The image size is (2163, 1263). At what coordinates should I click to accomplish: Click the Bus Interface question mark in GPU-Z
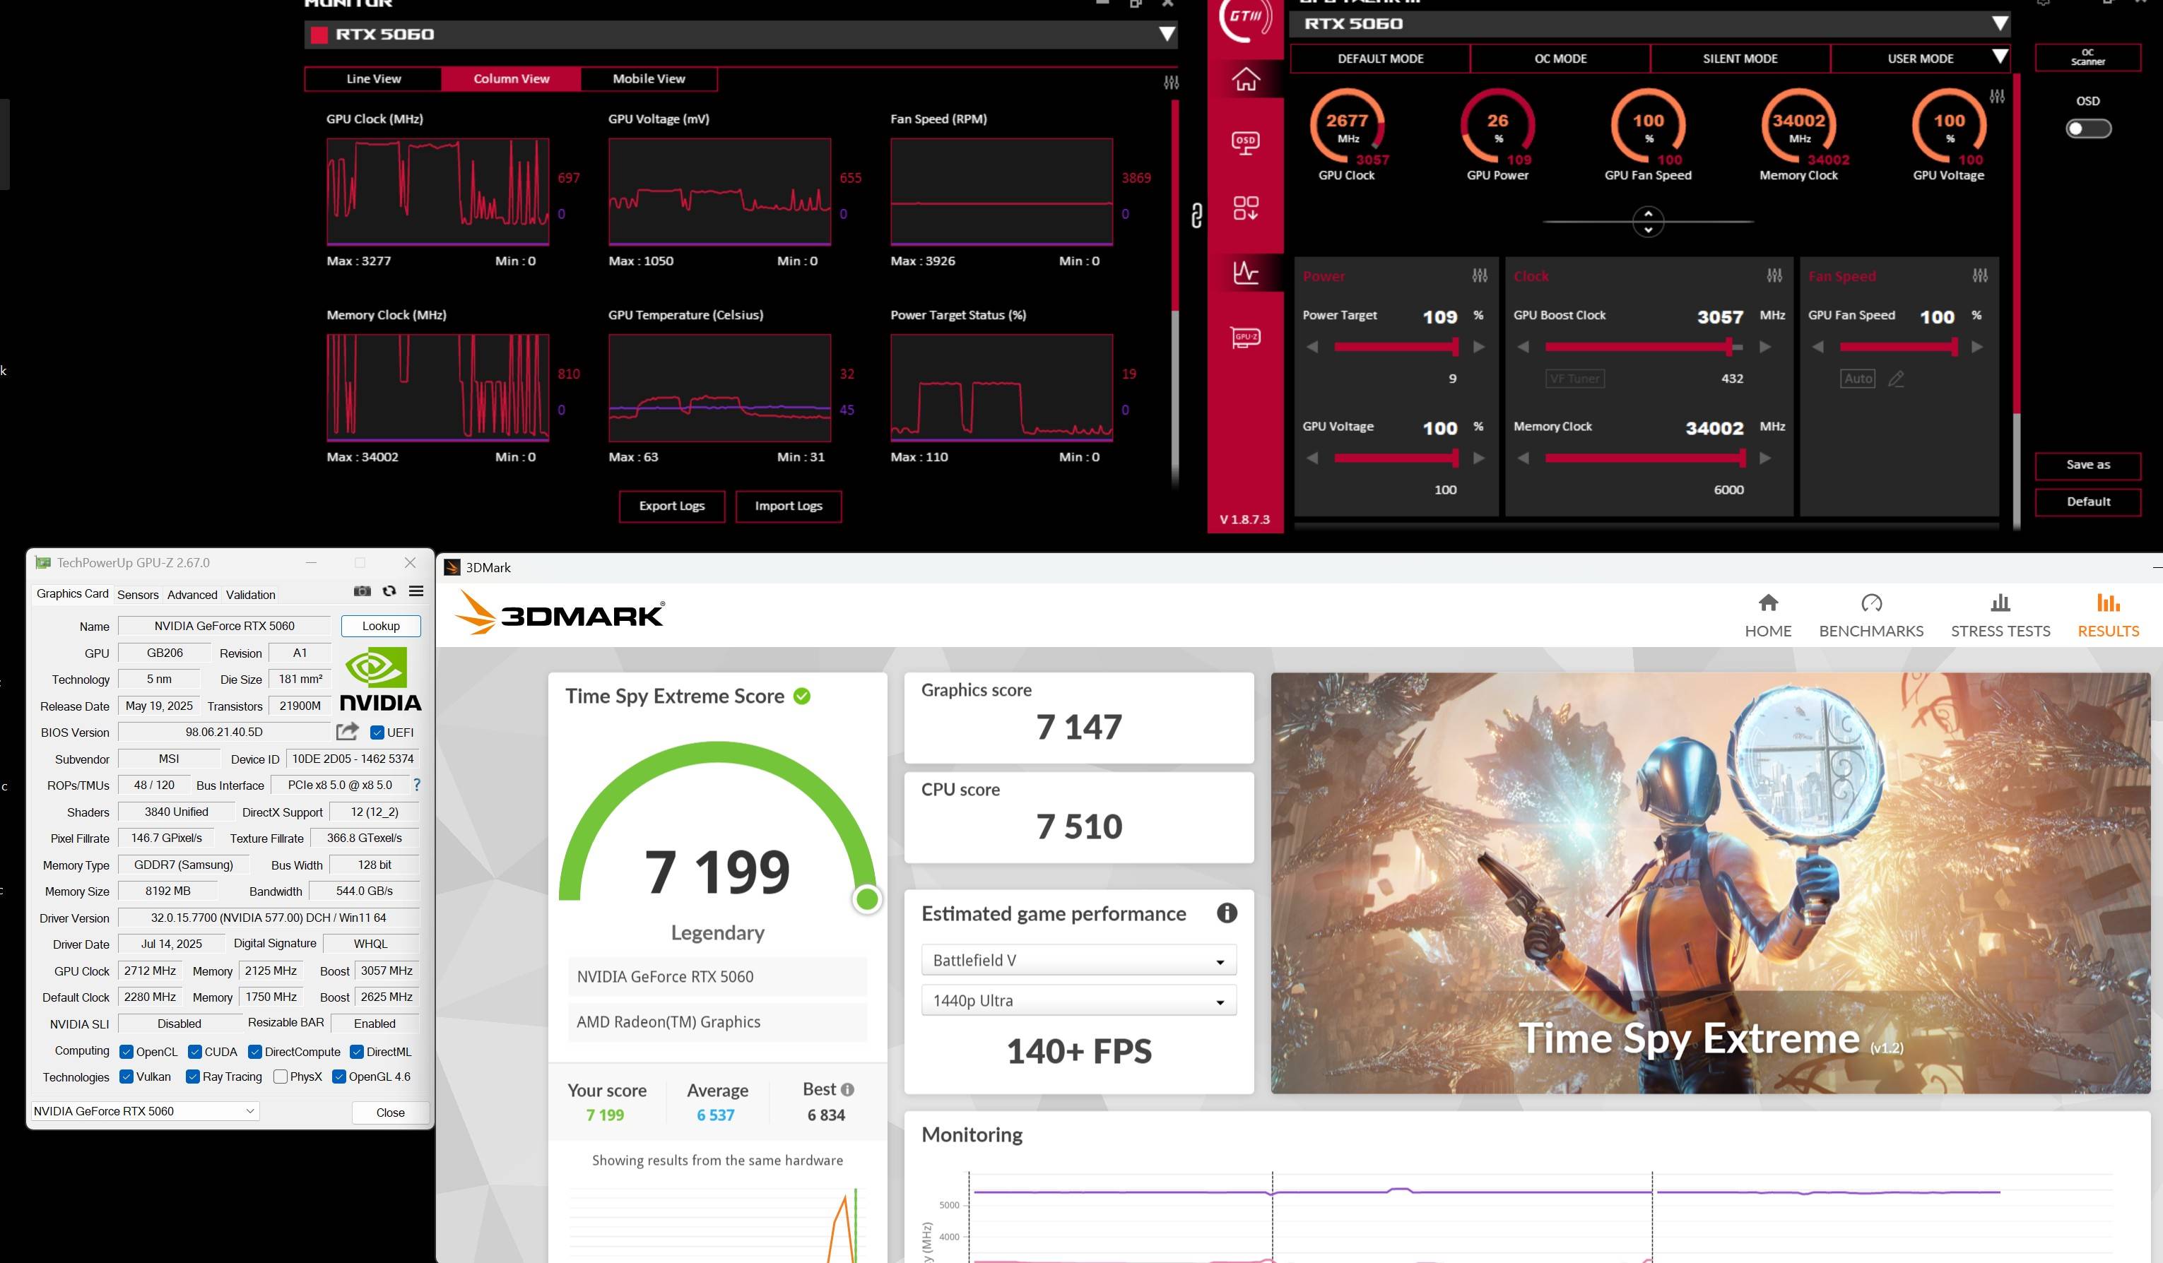(417, 784)
